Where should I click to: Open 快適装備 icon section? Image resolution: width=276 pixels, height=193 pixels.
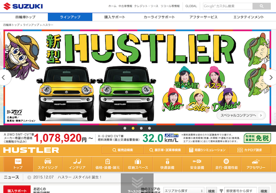point(167,164)
